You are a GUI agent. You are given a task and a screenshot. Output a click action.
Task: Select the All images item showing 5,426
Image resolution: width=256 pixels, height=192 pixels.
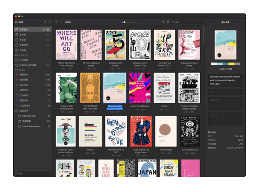click(x=32, y=29)
